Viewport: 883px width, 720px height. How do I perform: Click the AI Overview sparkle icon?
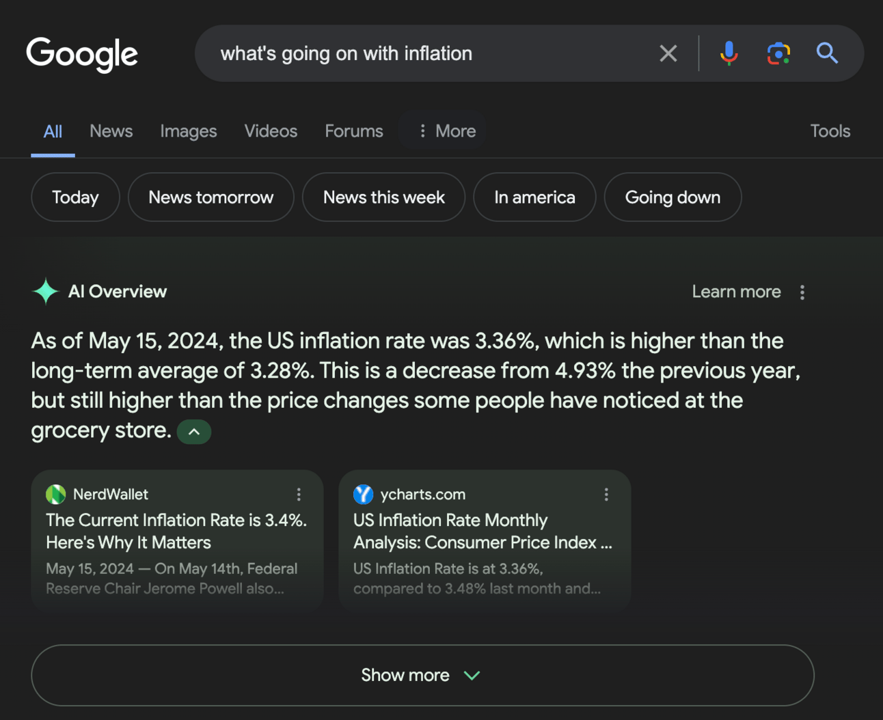pyautogui.click(x=46, y=292)
